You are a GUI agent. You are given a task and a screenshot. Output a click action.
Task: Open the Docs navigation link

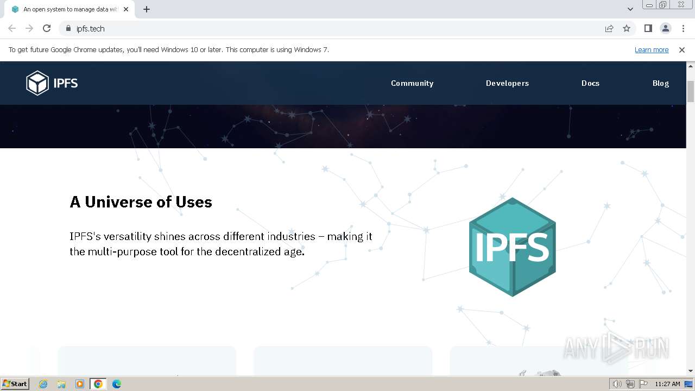click(590, 83)
